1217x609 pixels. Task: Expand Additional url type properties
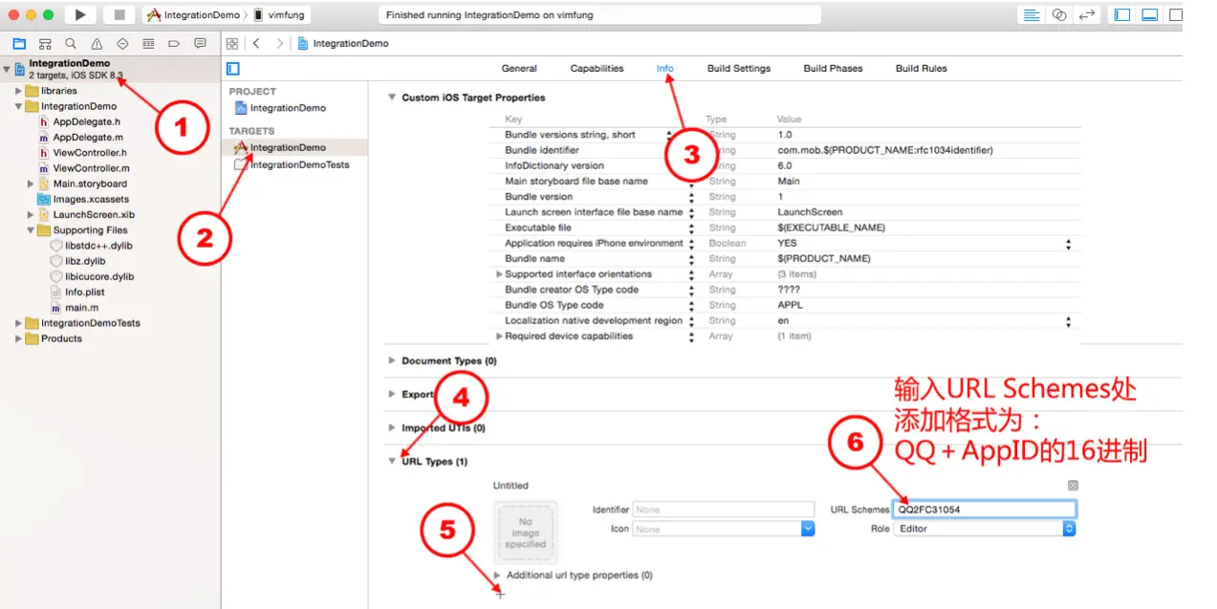[x=498, y=576]
